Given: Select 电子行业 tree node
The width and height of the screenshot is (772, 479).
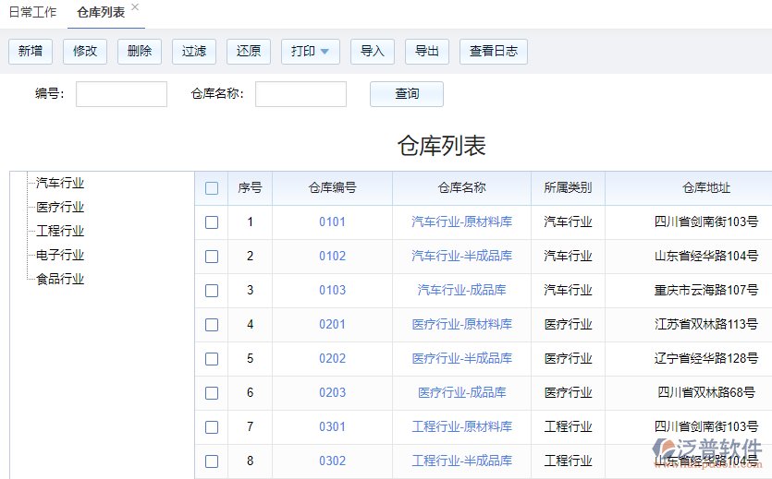Looking at the screenshot, I should click(60, 256).
